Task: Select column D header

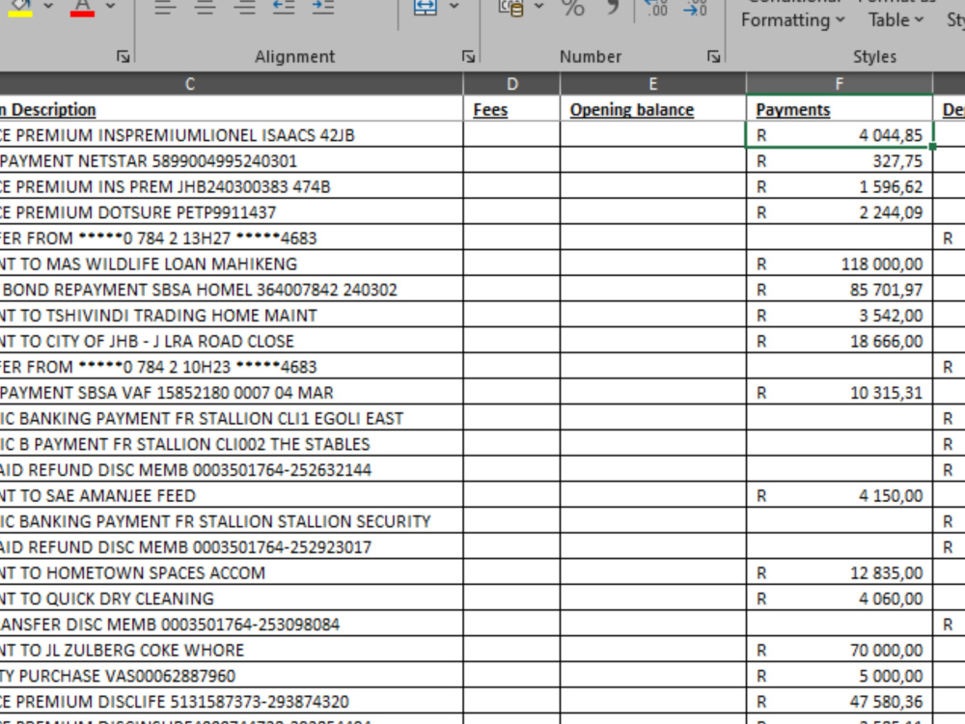Action: [x=512, y=84]
